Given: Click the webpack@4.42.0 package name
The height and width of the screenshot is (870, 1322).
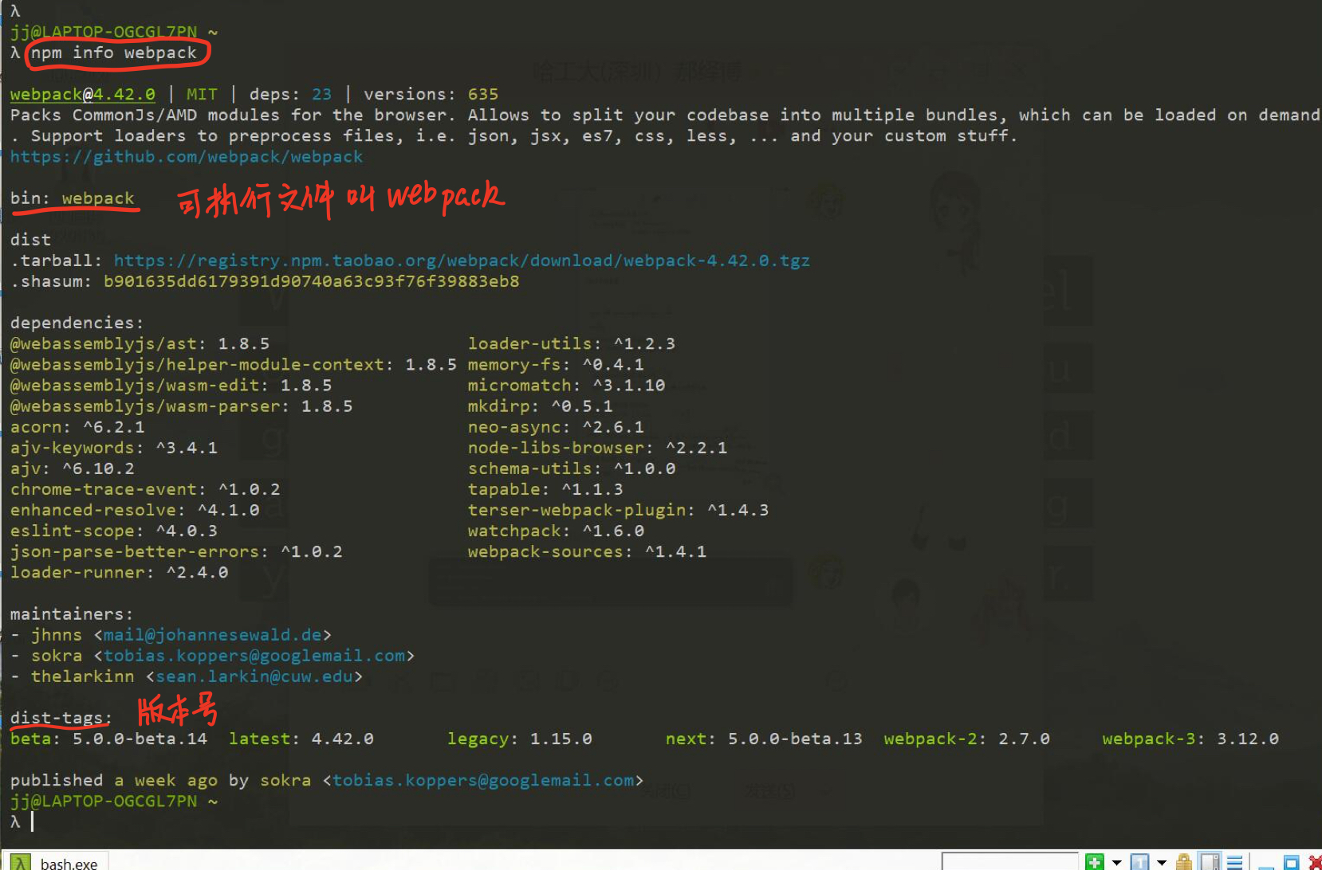Looking at the screenshot, I should click(x=83, y=94).
